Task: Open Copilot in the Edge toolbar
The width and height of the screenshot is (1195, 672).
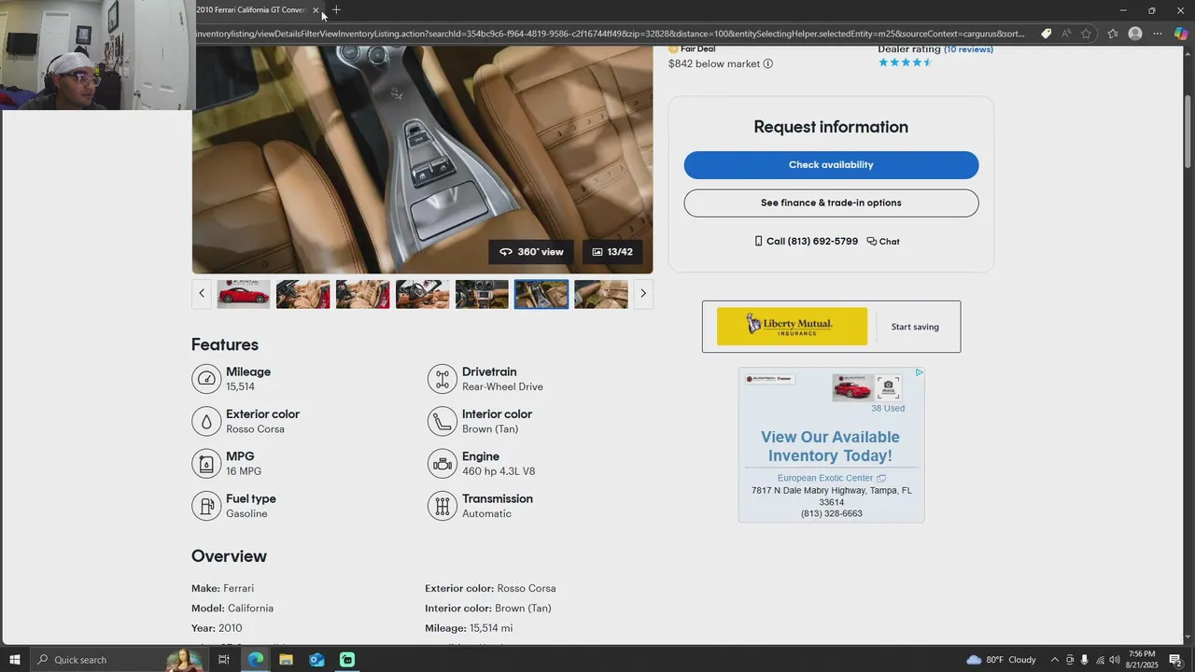Action: [1180, 34]
